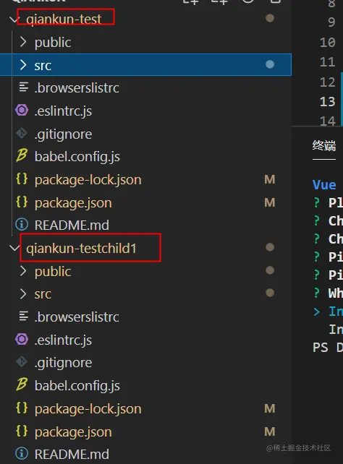Click the Babel icon in qiankun-testchild1 folder
The height and width of the screenshot is (464, 343).
click(22, 384)
